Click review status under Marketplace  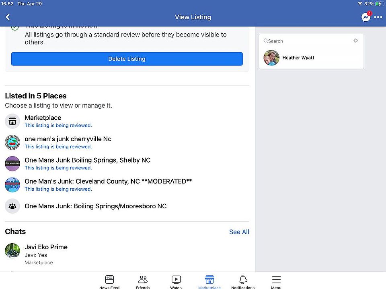coord(58,125)
